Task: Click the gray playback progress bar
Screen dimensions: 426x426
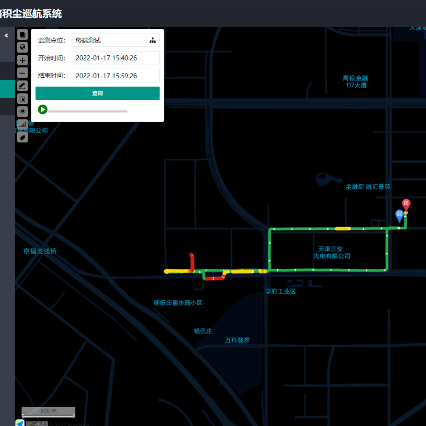Action: [x=88, y=111]
